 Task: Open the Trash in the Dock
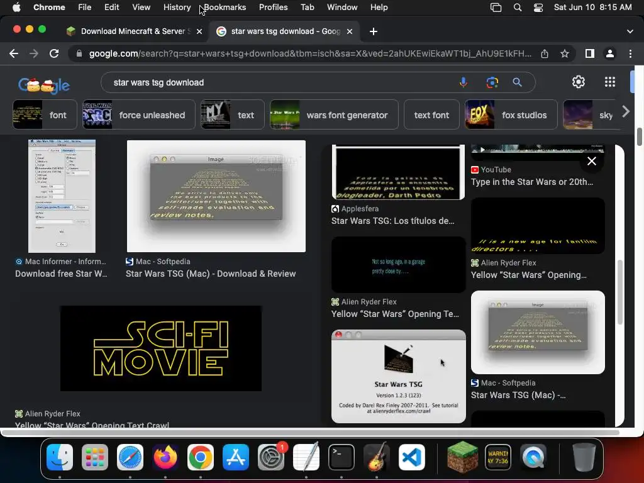pos(584,457)
